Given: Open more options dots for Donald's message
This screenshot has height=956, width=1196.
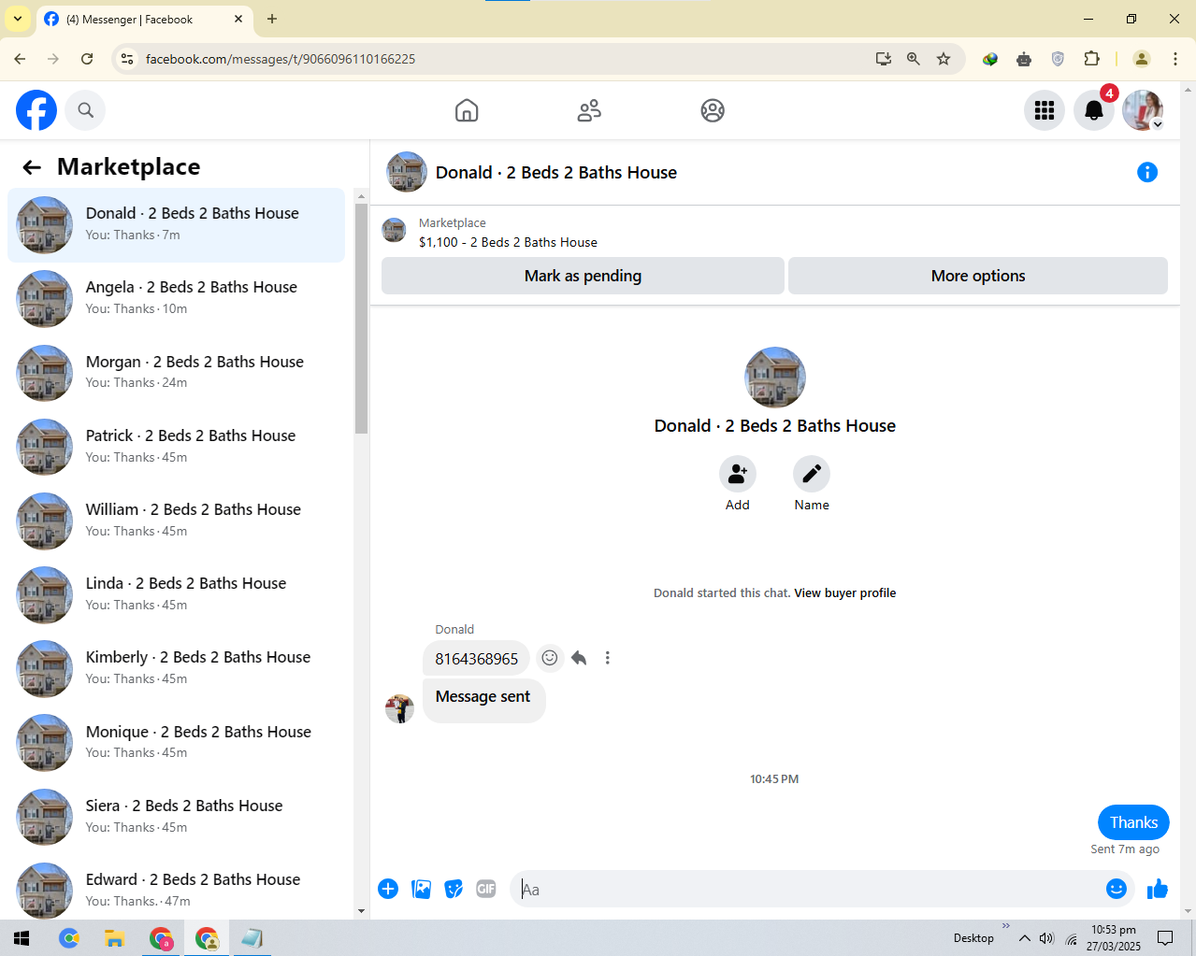Looking at the screenshot, I should pos(608,658).
